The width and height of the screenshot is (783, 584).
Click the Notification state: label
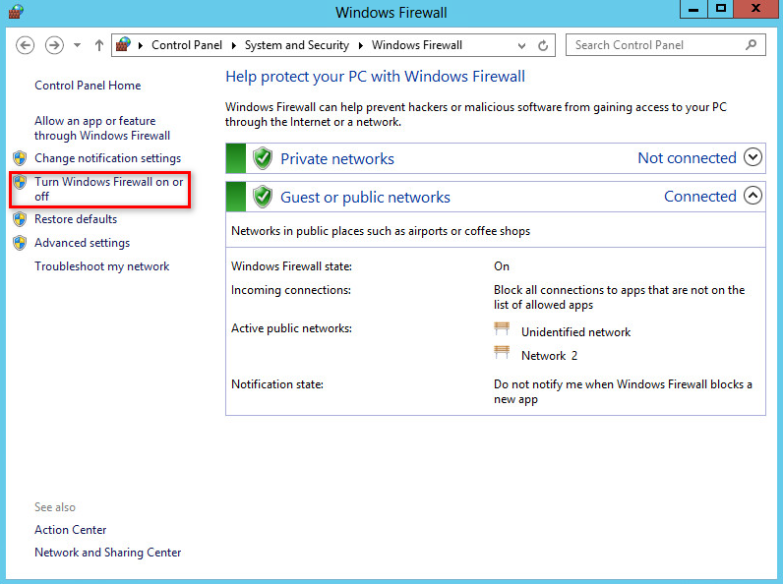pyautogui.click(x=277, y=384)
